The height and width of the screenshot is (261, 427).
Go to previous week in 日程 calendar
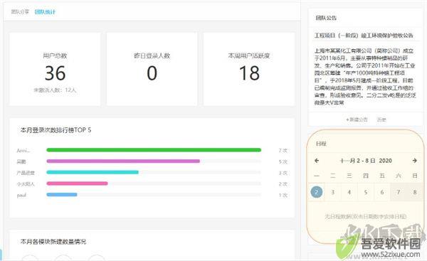click(x=317, y=161)
